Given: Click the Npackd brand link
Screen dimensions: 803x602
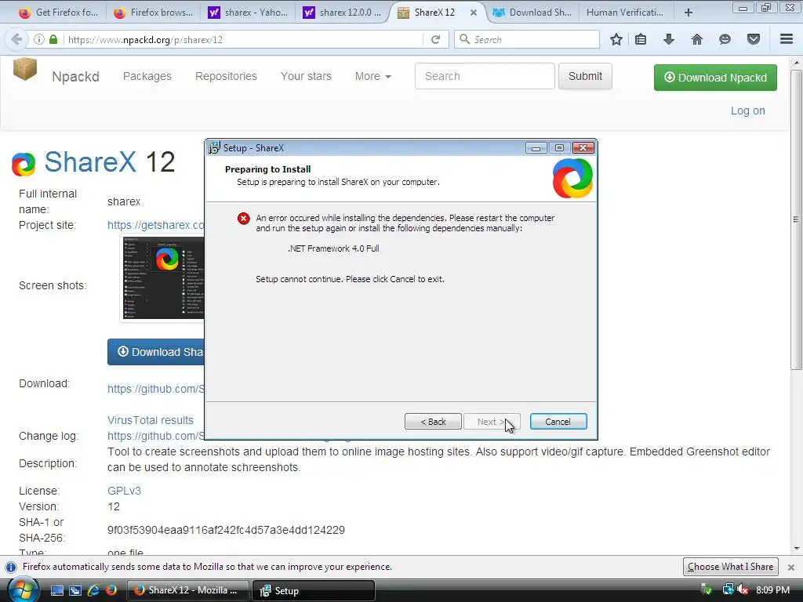Looking at the screenshot, I should pos(76,77).
